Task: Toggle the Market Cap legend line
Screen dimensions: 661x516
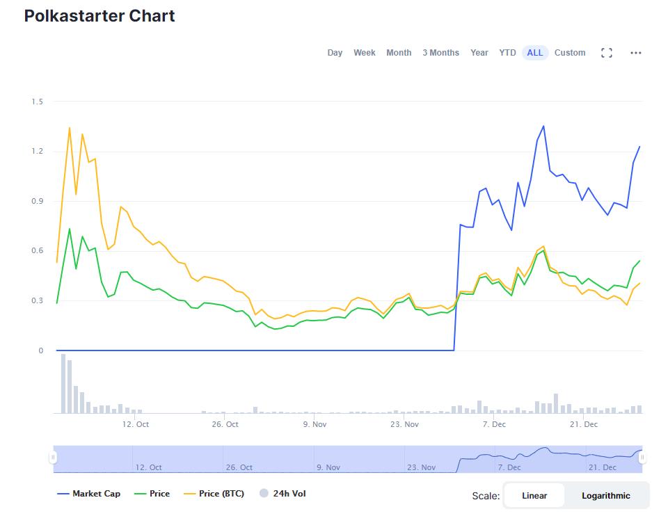Action: (x=89, y=494)
